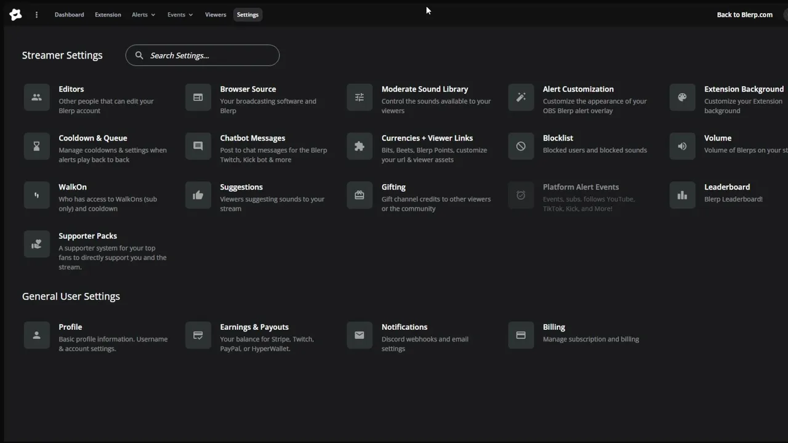Screen dimensions: 788x443
Task: Click the Blerp logo icon
Action: click(16, 15)
